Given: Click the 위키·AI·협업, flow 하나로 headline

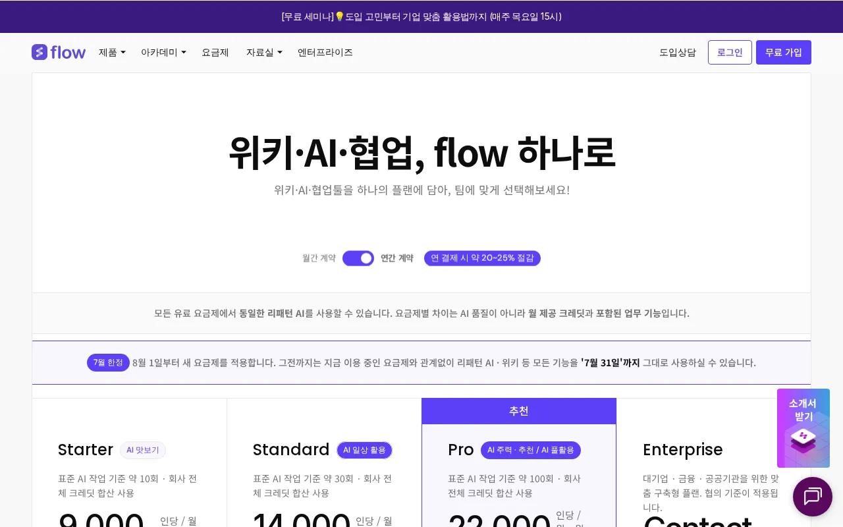Looking at the screenshot, I should 421,153.
